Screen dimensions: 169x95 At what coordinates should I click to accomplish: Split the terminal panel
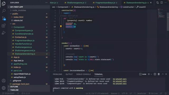pyautogui.click(x=155, y=74)
